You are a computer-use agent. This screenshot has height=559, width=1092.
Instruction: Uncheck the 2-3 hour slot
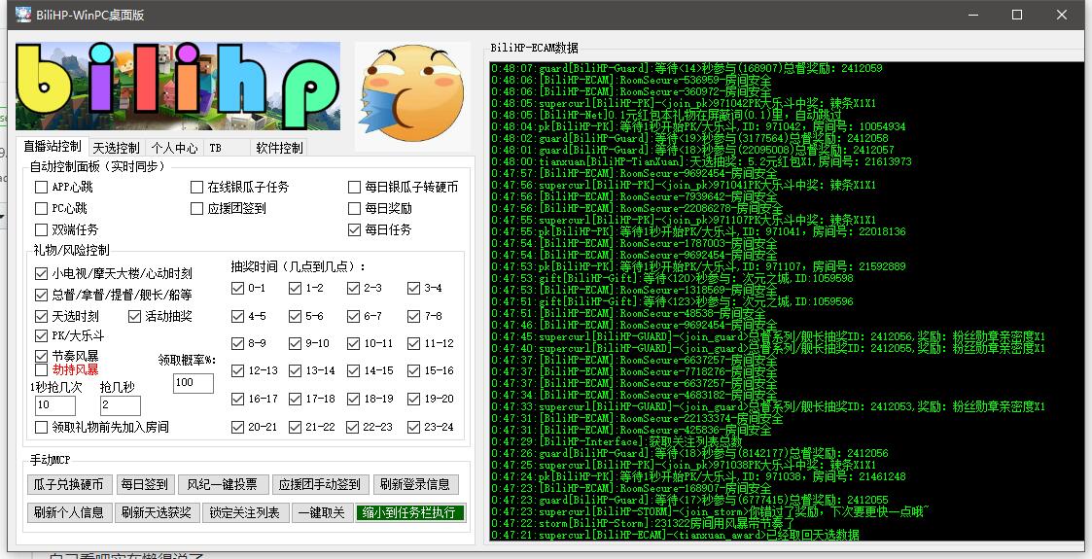(353, 288)
